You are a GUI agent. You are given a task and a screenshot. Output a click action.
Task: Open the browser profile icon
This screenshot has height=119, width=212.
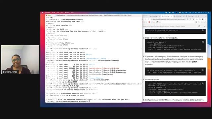point(202,19)
